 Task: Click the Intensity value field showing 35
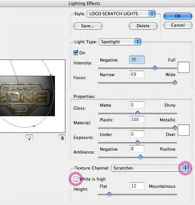tap(137, 60)
